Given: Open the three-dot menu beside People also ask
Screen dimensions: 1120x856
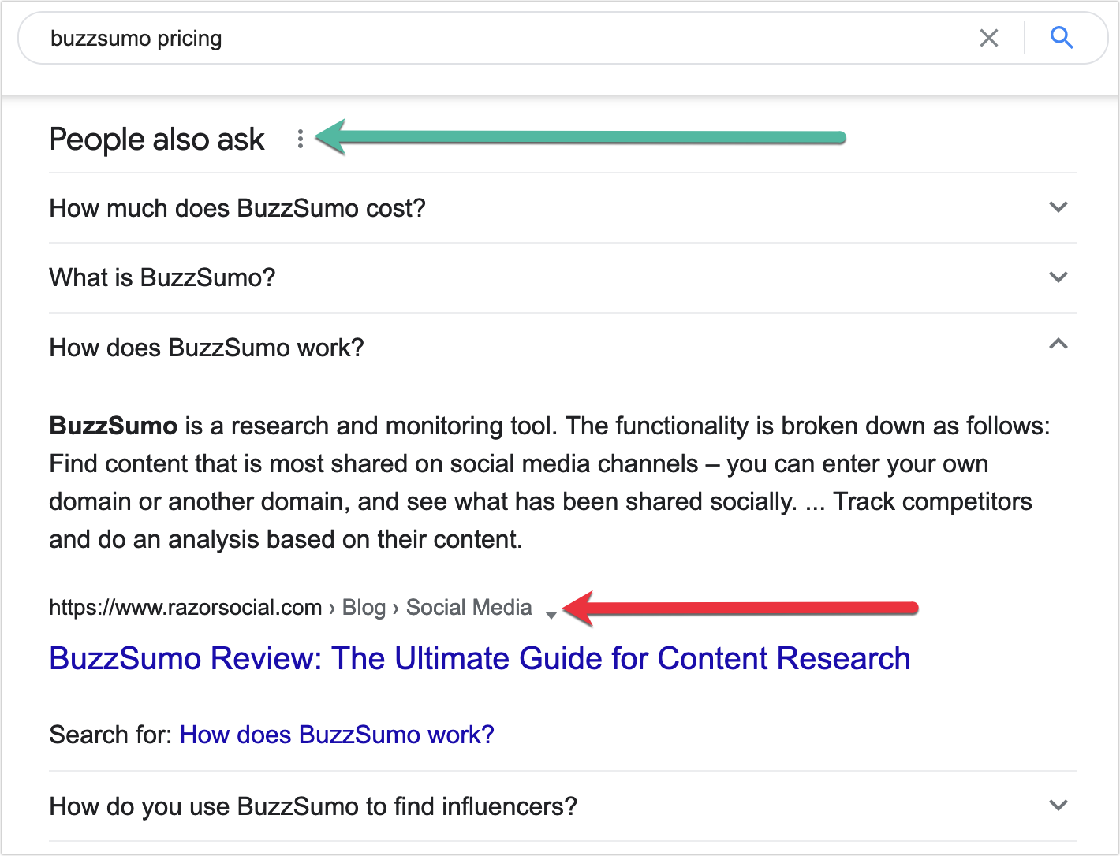Looking at the screenshot, I should (301, 139).
